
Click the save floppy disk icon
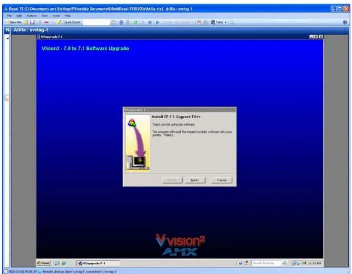pos(32,22)
